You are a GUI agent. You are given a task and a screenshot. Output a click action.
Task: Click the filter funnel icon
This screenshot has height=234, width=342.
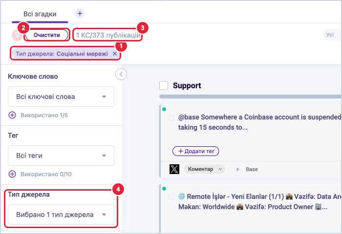(17, 35)
